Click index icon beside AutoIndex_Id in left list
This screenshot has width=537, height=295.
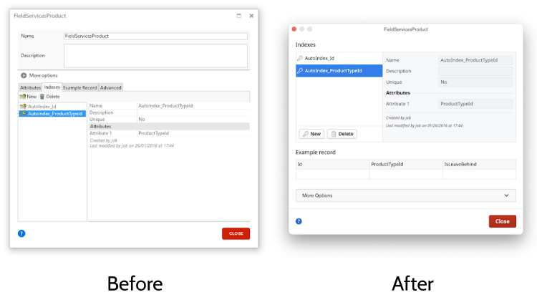tap(24, 107)
